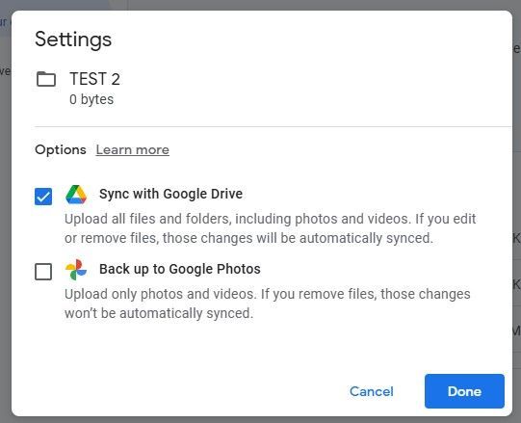Click the divider line below TEST 2
Screen dimensions: 521x423
pos(273,126)
